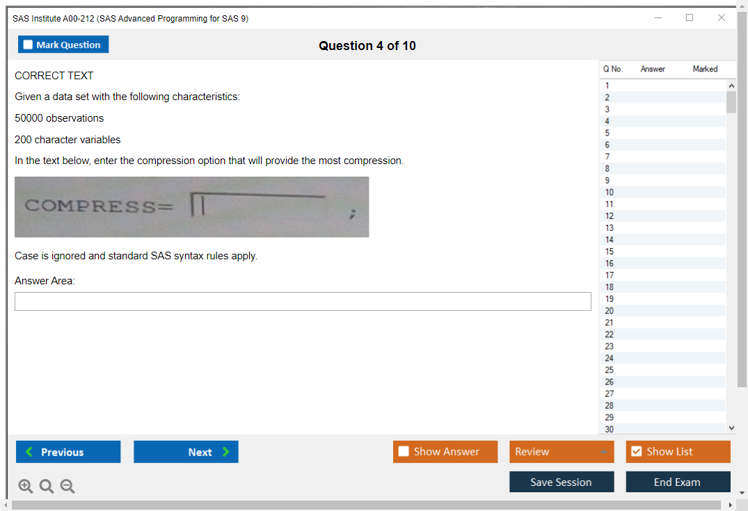Click the zoom in magnifier icon
The image size is (748, 511).
pyautogui.click(x=25, y=487)
